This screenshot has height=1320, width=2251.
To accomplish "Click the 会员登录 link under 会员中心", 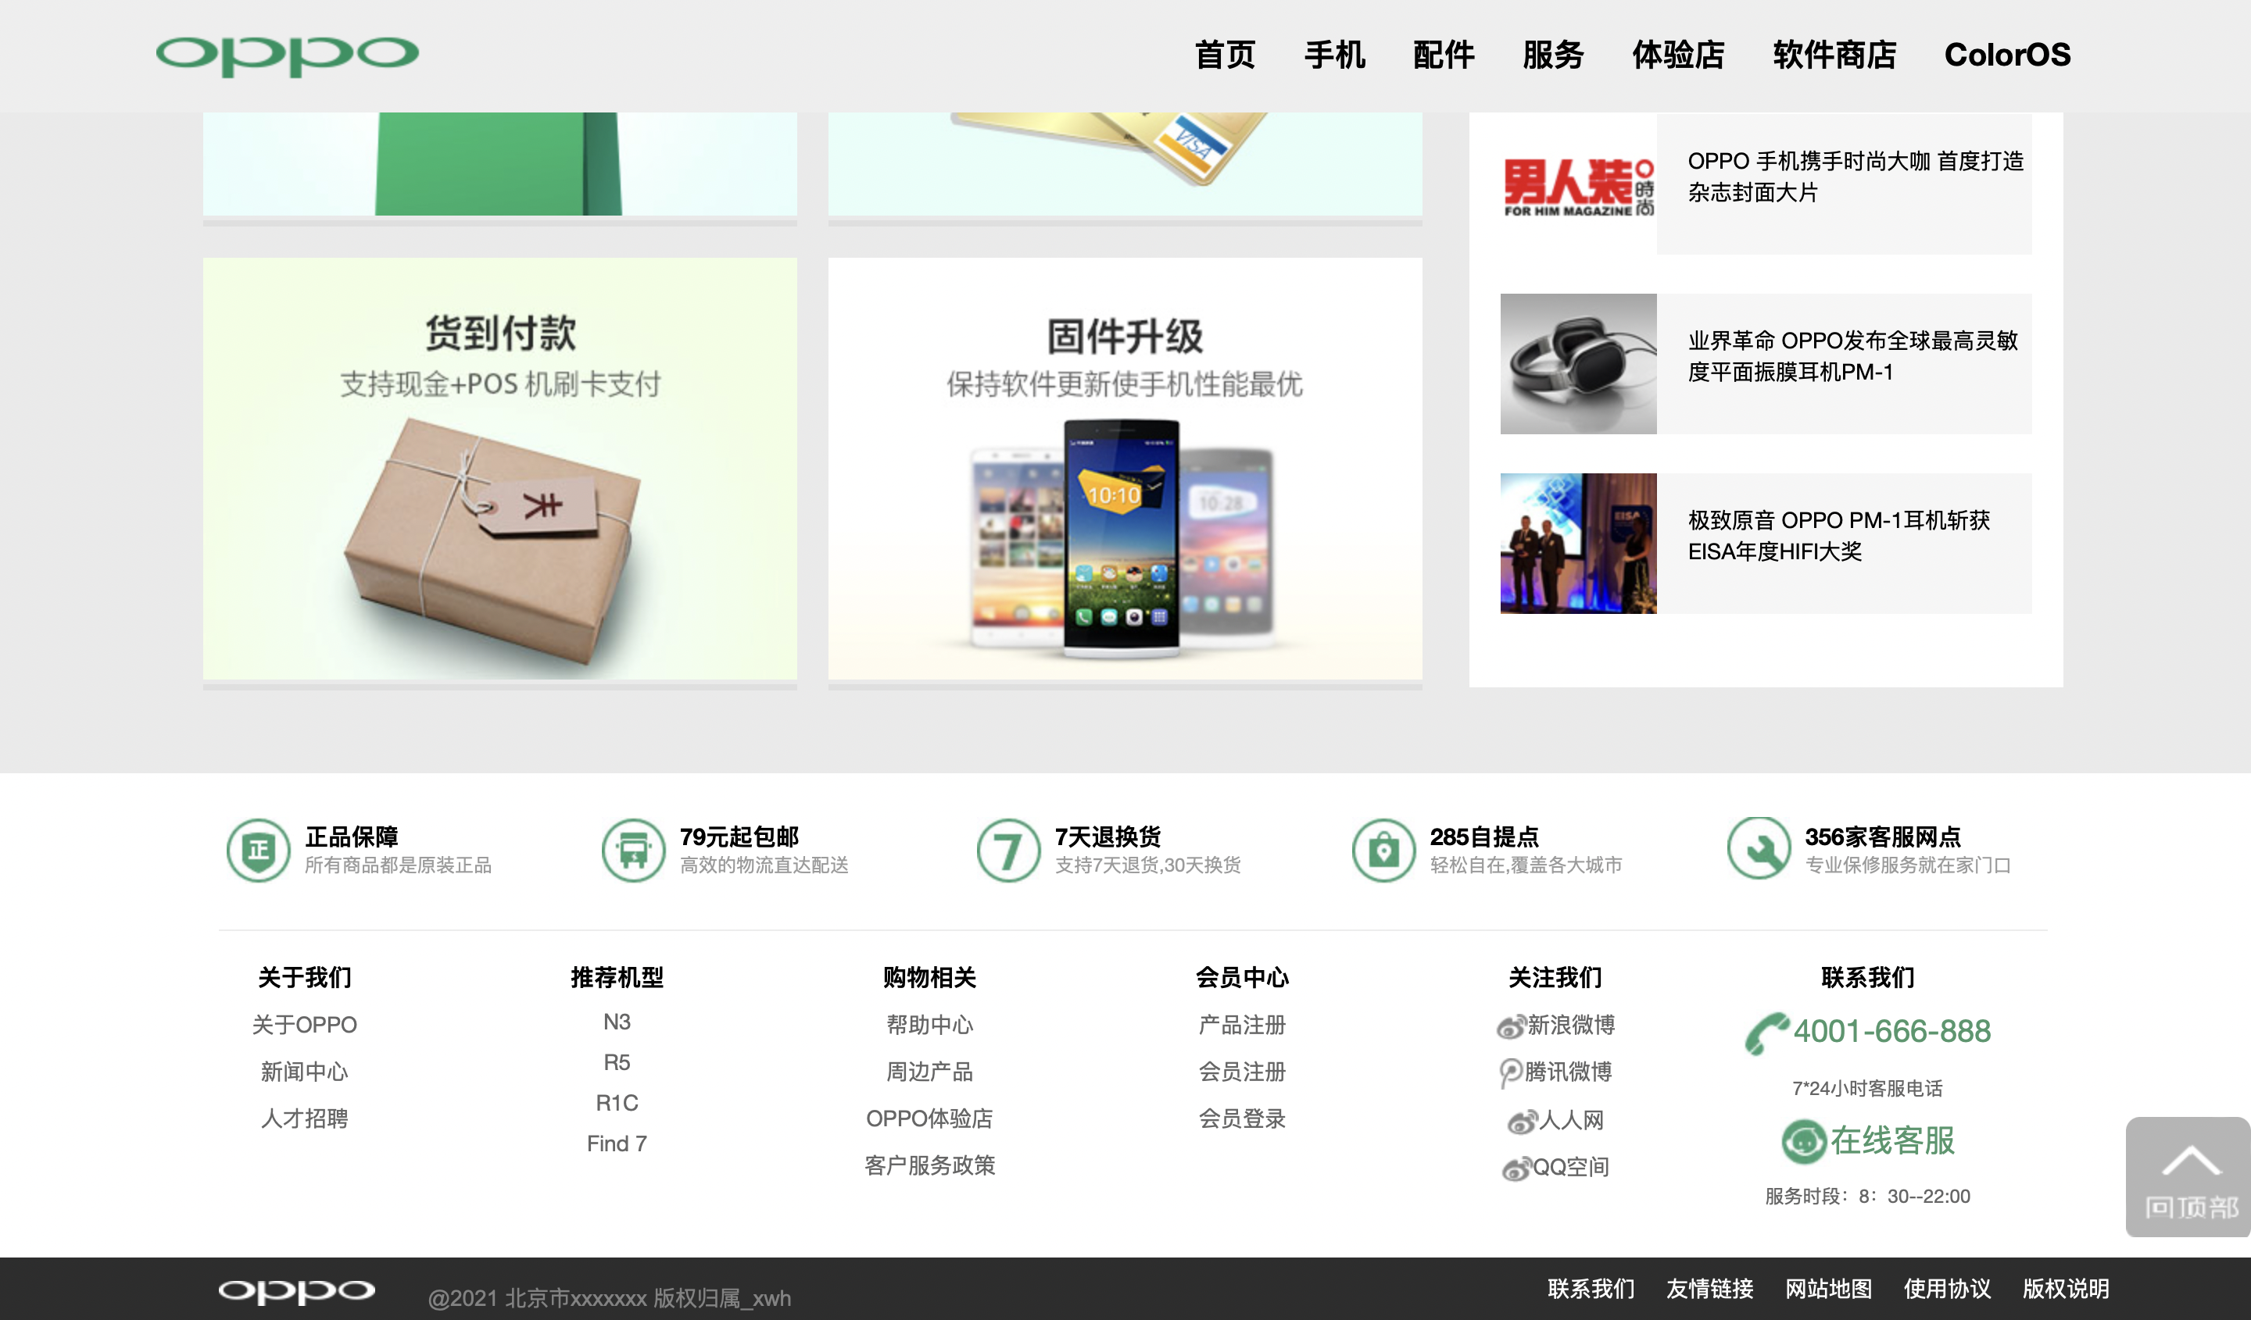I will pos(1242,1118).
